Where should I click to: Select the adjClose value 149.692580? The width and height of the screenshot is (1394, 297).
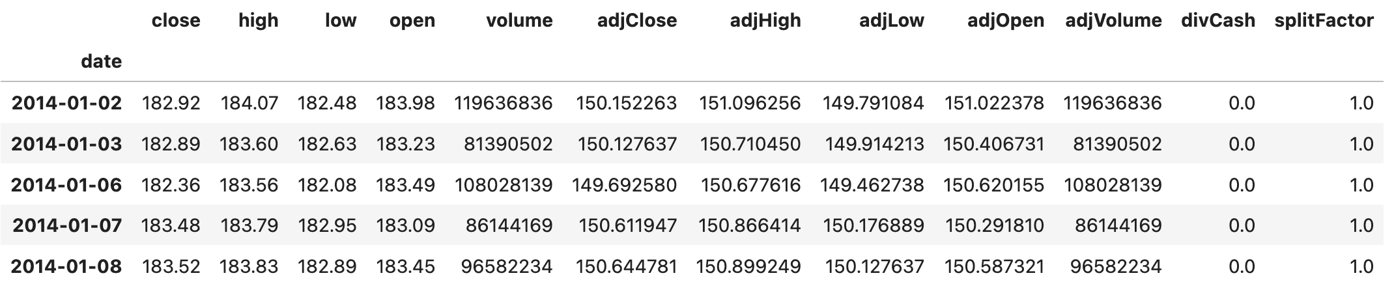625,185
